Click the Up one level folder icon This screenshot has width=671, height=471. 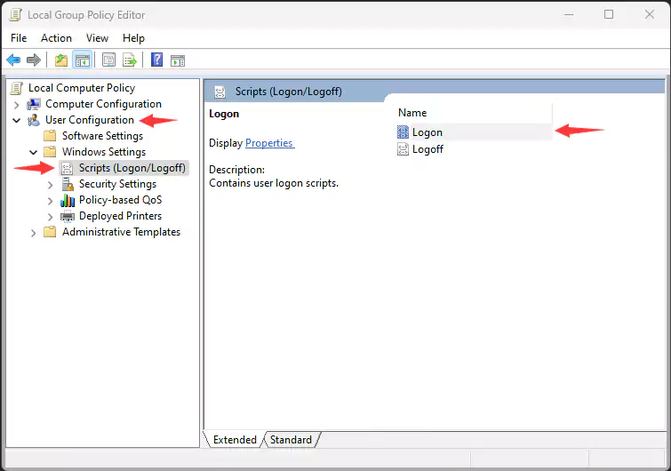[x=60, y=60]
